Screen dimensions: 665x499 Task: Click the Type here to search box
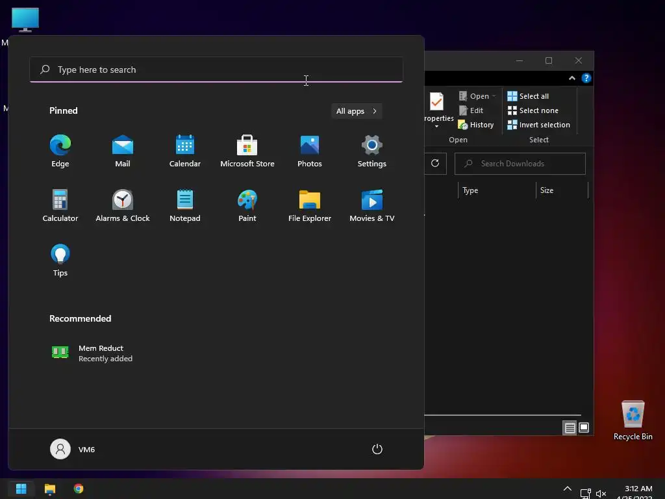[x=216, y=70]
